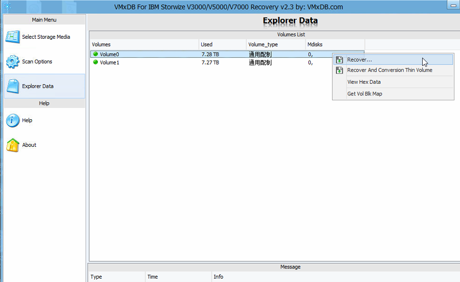
Task: Select View Hex Data menu entry
Action: tap(393, 82)
